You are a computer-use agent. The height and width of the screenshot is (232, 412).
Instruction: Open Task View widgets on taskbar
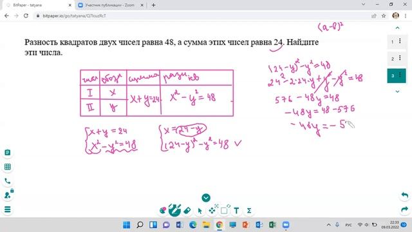[153, 225]
